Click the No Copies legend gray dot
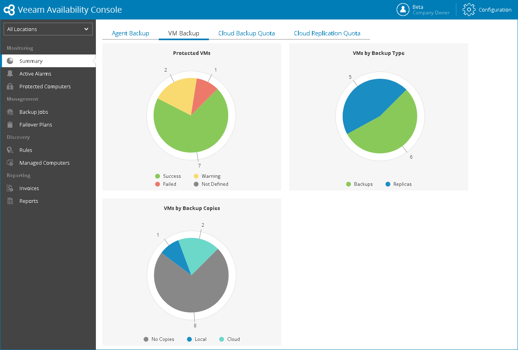The width and height of the screenshot is (518, 350). [x=146, y=339]
